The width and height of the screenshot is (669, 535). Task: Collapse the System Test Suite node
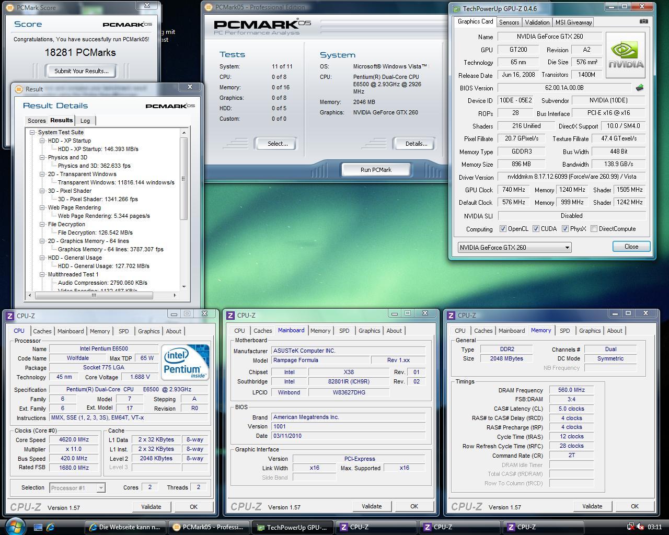[32, 132]
